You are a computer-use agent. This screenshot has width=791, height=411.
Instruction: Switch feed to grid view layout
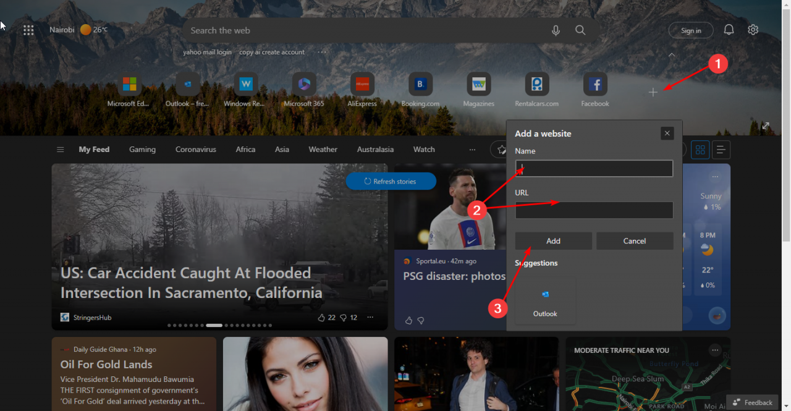click(x=700, y=149)
